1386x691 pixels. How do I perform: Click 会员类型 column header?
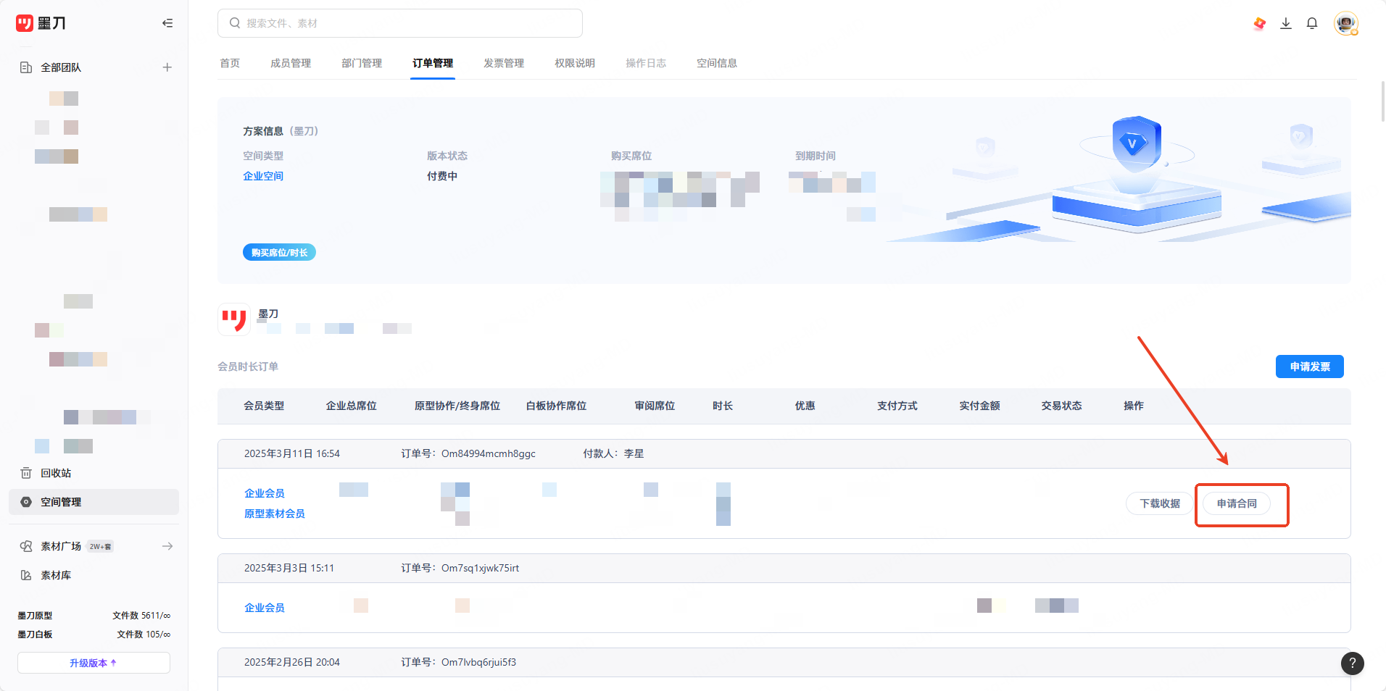click(x=264, y=406)
